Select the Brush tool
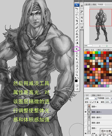Viewport: 112px width, 136px height. tap(77, 31)
